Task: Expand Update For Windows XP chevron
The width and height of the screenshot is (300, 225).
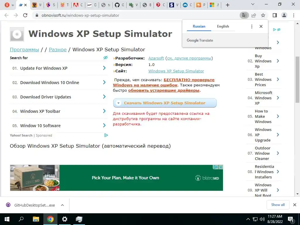Action: [104, 68]
